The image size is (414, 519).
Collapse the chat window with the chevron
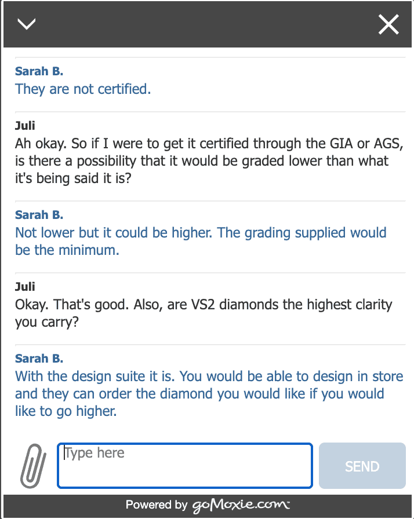tap(27, 24)
